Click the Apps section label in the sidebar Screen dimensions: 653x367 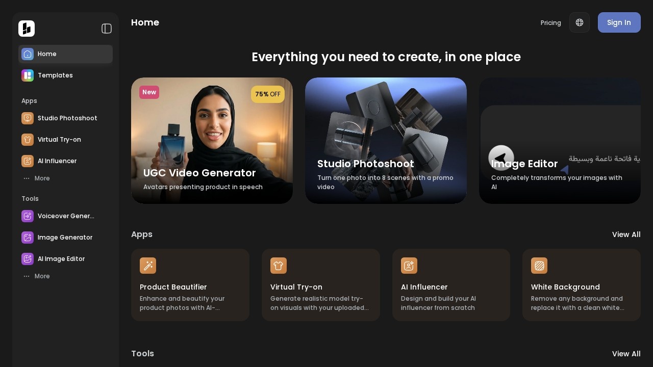(x=29, y=101)
